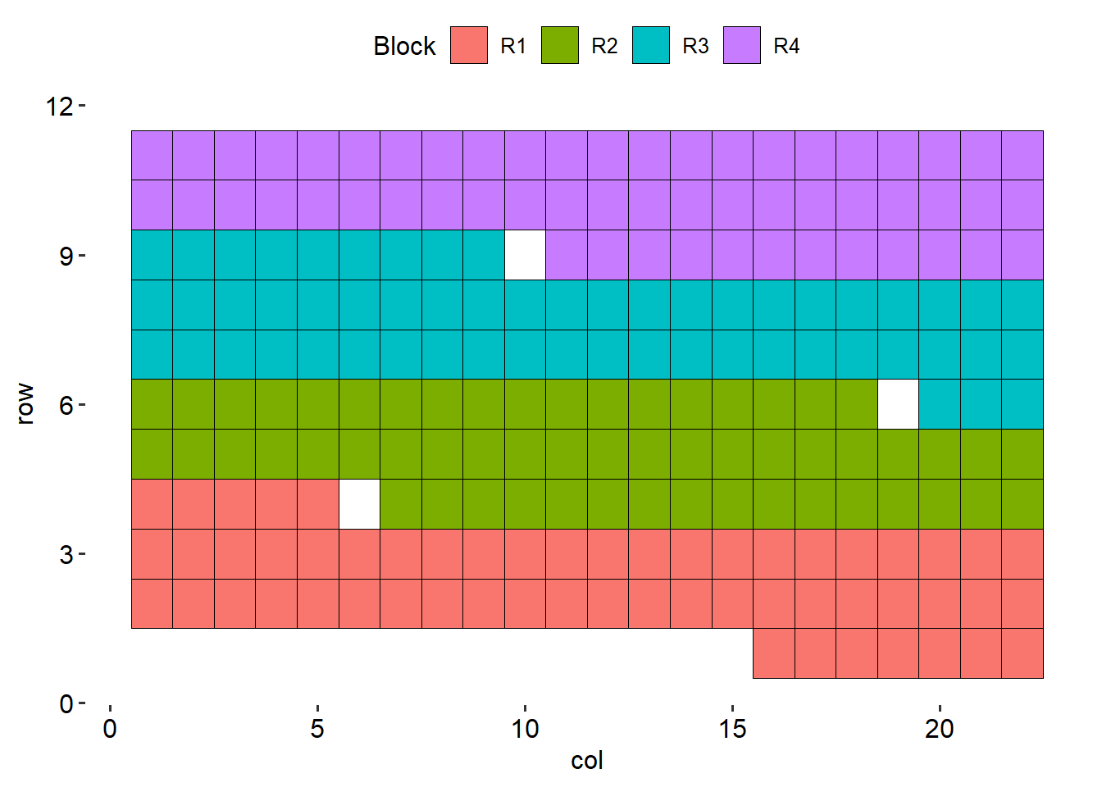
Task: Select the bottom-right red cell of the grid
Action: (1022, 653)
